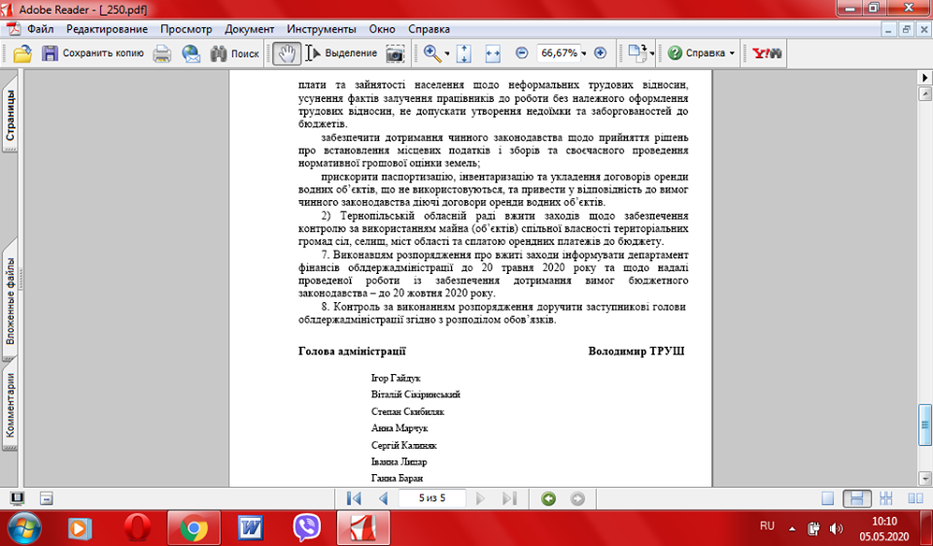
Task: Click the Сохранить копию button
Action: click(x=91, y=53)
